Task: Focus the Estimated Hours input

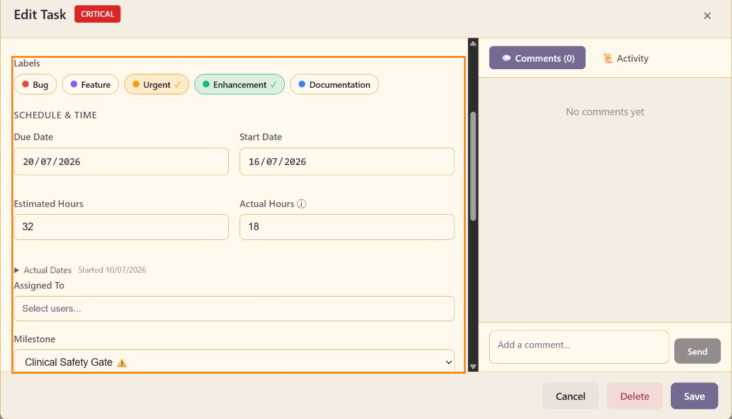Action: pos(121,227)
